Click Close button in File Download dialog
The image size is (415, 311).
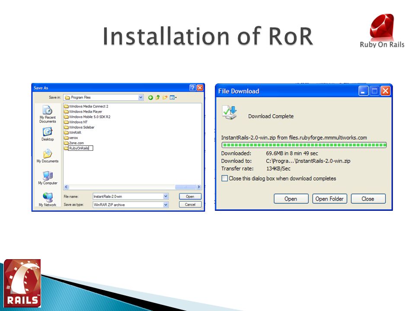[x=368, y=199]
